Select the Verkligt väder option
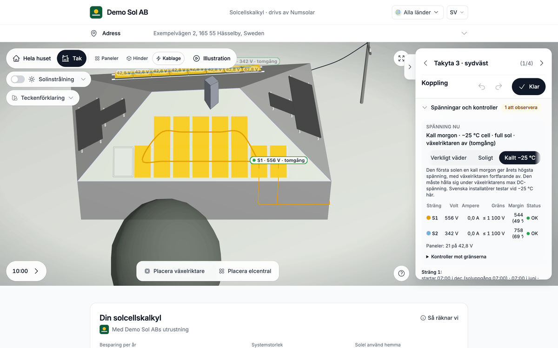Image resolution: width=558 pixels, height=348 pixels. tap(448, 158)
